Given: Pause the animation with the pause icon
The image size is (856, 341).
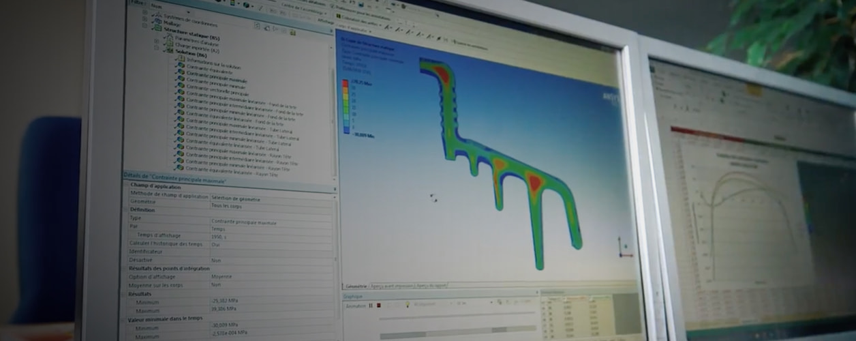Looking at the screenshot, I should [371, 306].
